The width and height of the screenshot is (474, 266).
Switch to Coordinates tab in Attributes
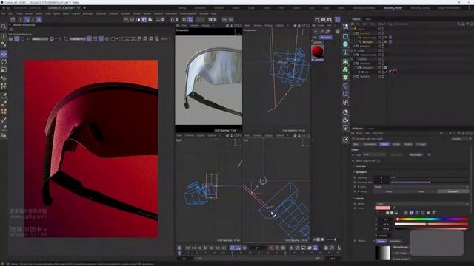click(370, 144)
